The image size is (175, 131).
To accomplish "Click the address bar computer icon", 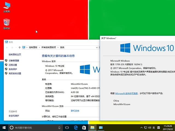I will (x=24, y=47).
